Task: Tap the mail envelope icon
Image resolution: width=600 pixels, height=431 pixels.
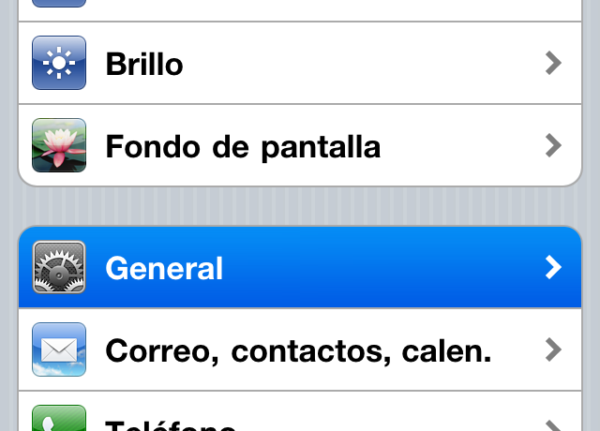Action: [x=59, y=349]
